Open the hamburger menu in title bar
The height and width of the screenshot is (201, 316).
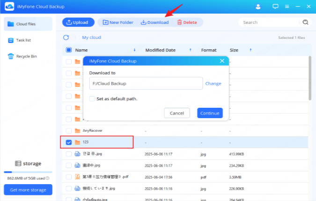pyautogui.click(x=287, y=7)
